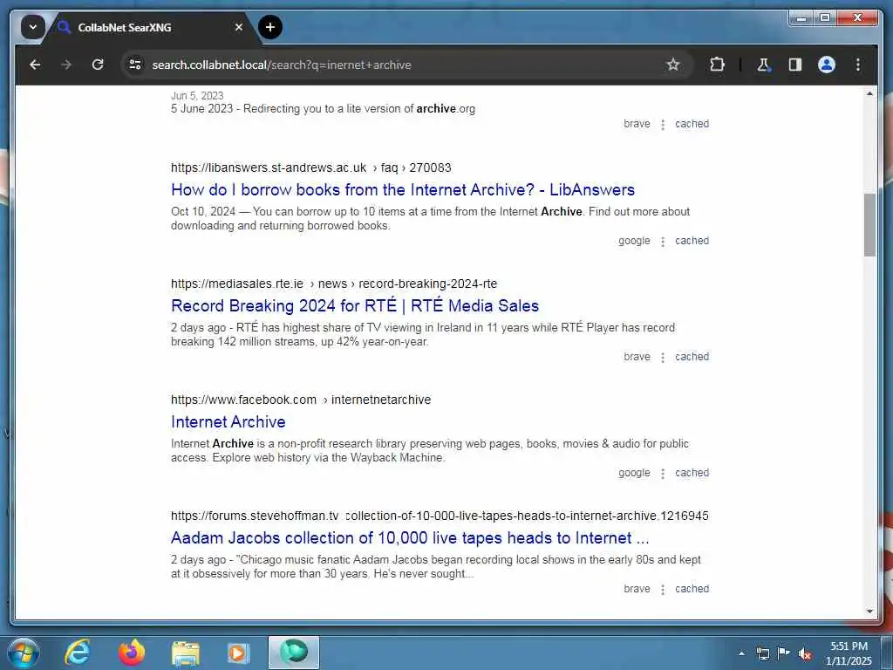Click the libanswers.st-andrews.ac.uk URL text
The width and height of the screenshot is (893, 670).
point(311,167)
